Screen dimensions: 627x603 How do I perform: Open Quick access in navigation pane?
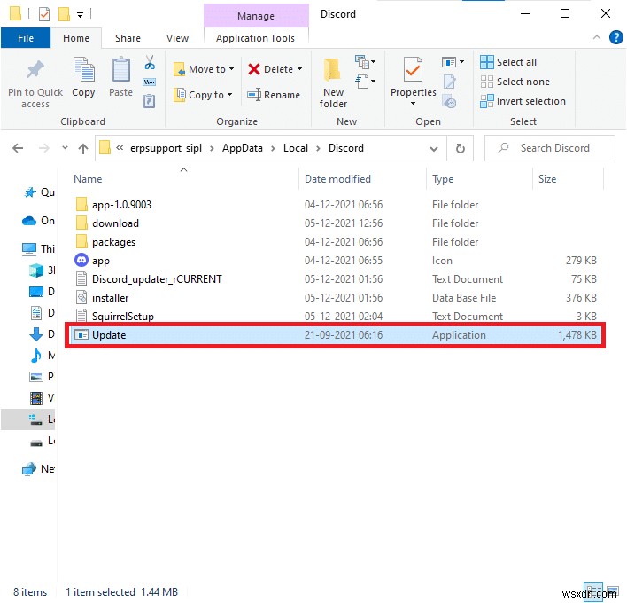coord(39,192)
